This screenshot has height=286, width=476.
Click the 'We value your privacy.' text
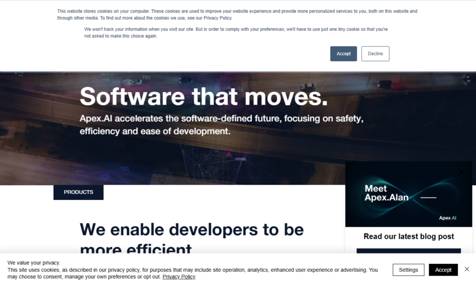[x=34, y=263]
